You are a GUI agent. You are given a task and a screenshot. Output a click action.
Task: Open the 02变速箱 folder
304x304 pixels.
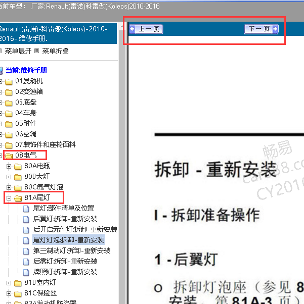(29, 91)
